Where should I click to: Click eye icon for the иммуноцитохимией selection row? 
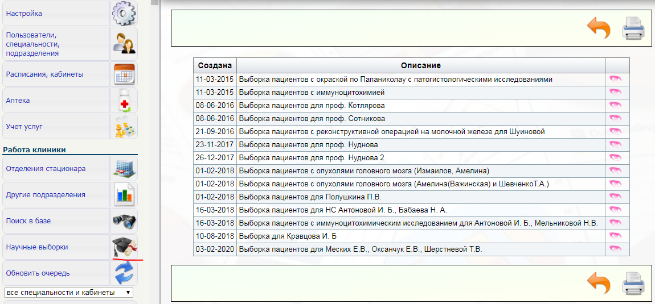coord(615,93)
